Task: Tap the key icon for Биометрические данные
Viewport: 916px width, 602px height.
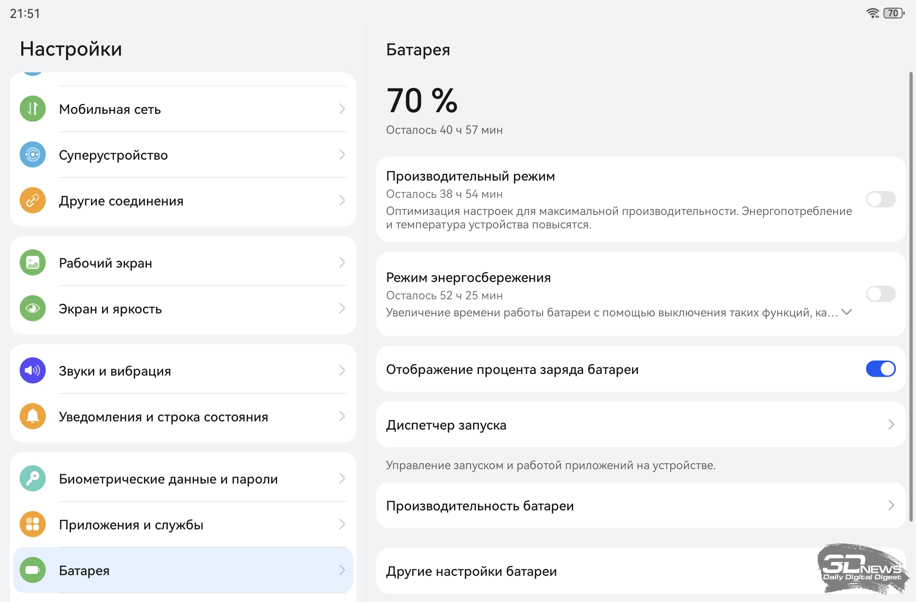Action: [x=33, y=478]
